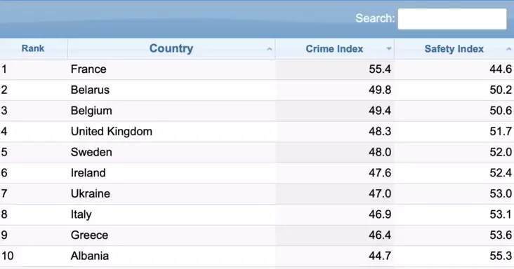Screen dimensions: 514x269
Task: Click rank number 3 in Belgium row
Action: click(4, 111)
